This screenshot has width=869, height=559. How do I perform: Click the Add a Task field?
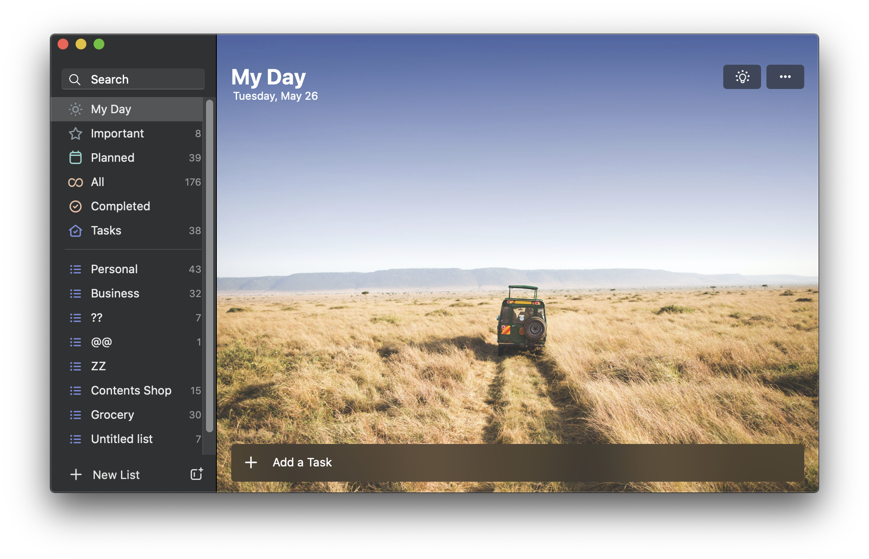pyautogui.click(x=517, y=462)
